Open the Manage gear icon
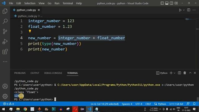 [x=5, y=96]
